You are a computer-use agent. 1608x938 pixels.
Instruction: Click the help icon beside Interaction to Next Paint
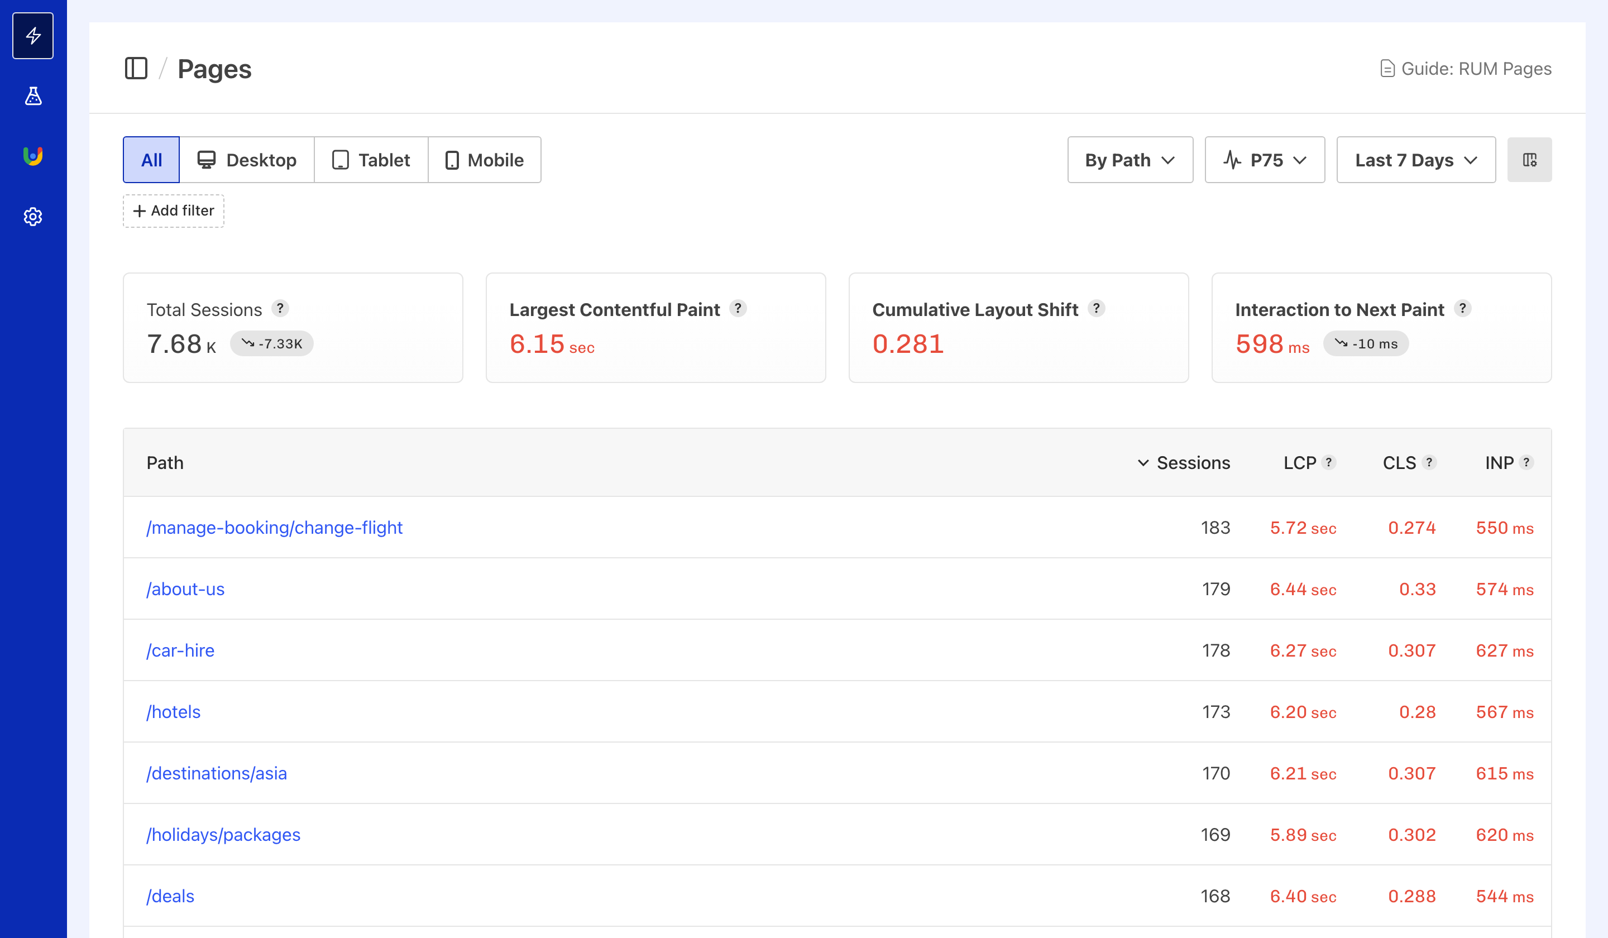coord(1462,308)
